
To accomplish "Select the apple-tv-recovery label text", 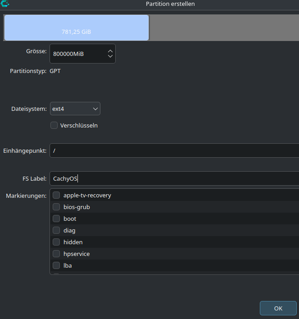I will click(87, 195).
